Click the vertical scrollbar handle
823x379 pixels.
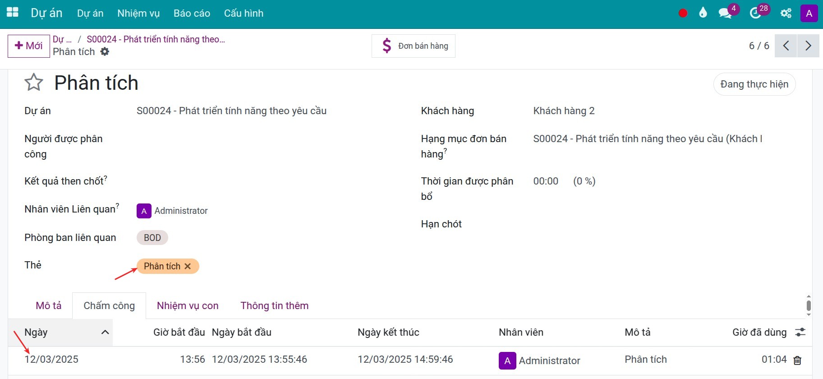click(x=809, y=305)
